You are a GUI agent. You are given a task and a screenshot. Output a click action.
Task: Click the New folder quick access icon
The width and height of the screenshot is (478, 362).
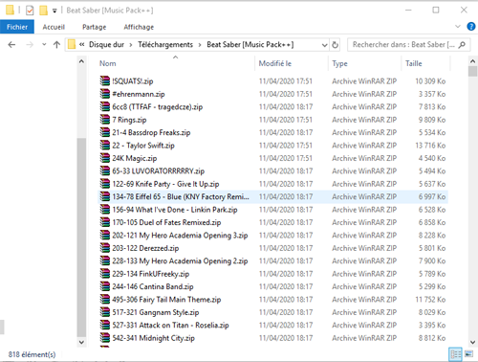(x=43, y=11)
